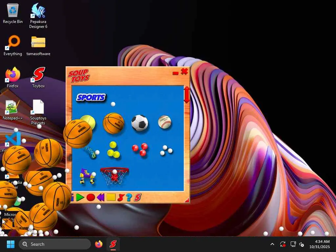Minimize the Soup Toys toybox window

tap(176, 73)
